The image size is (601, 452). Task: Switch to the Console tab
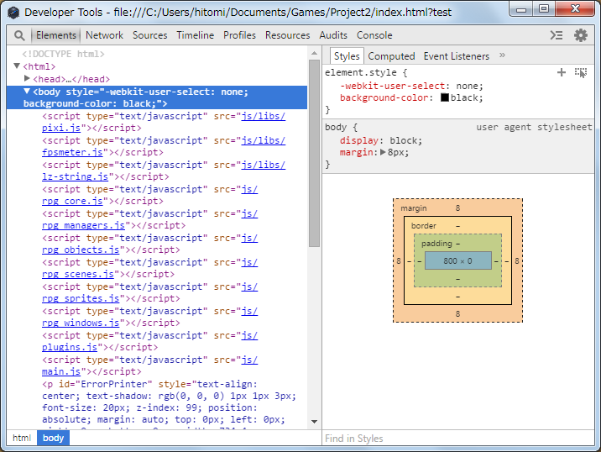tap(374, 35)
